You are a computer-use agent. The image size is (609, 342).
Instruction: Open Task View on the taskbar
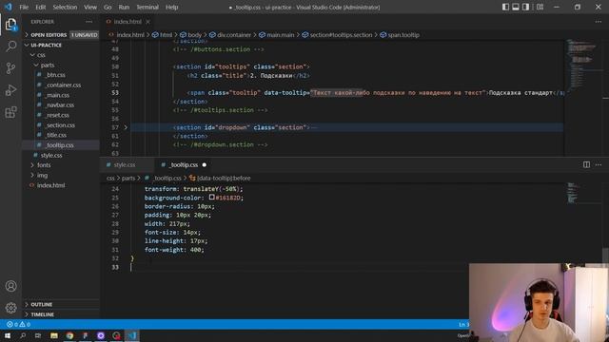pyautogui.click(x=38, y=335)
